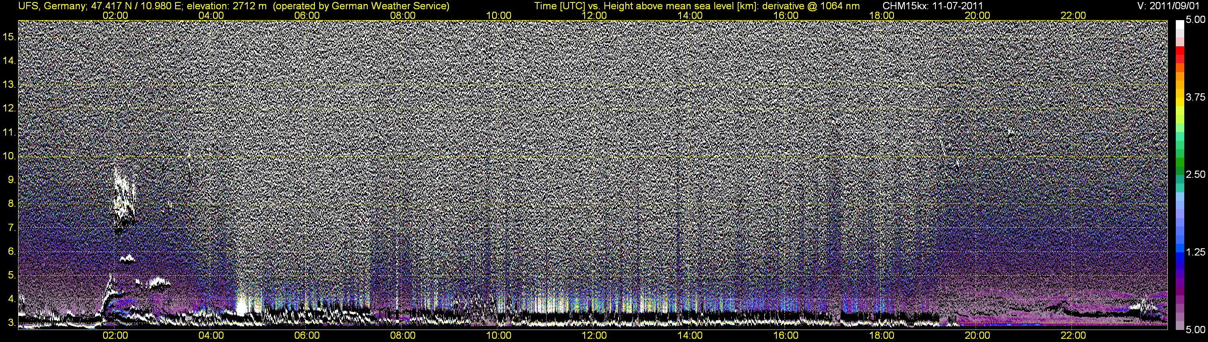Click the "7." height axis label
Image resolution: width=1208 pixels, height=342 pixels.
[12, 228]
